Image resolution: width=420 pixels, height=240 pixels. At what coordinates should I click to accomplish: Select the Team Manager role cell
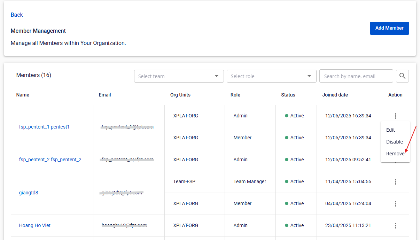tap(250, 182)
